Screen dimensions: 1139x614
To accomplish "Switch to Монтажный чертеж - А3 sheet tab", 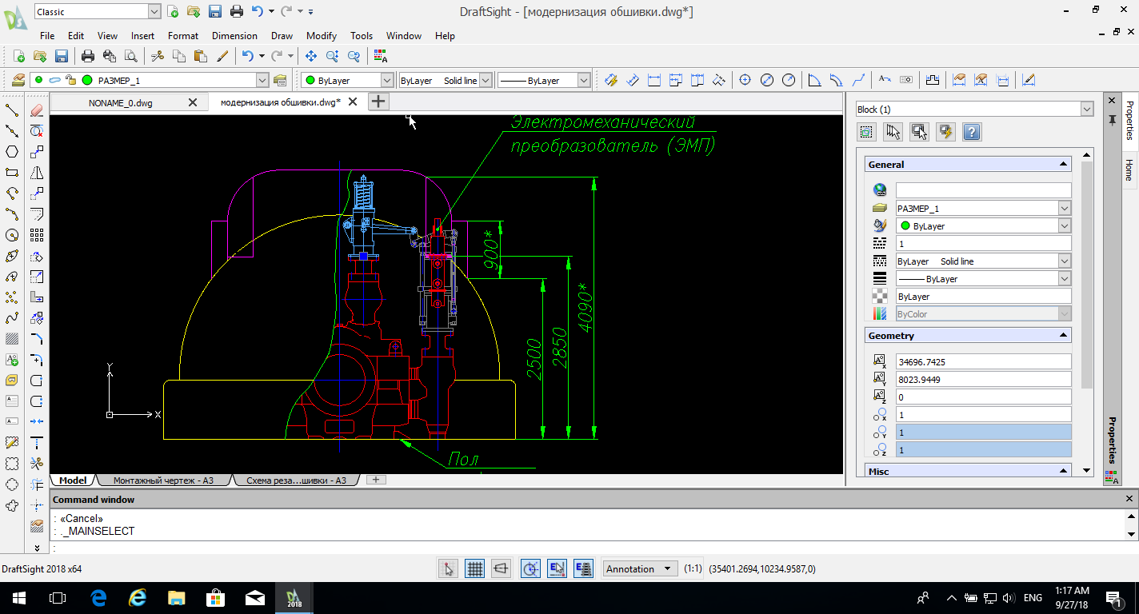I will pyautogui.click(x=163, y=480).
